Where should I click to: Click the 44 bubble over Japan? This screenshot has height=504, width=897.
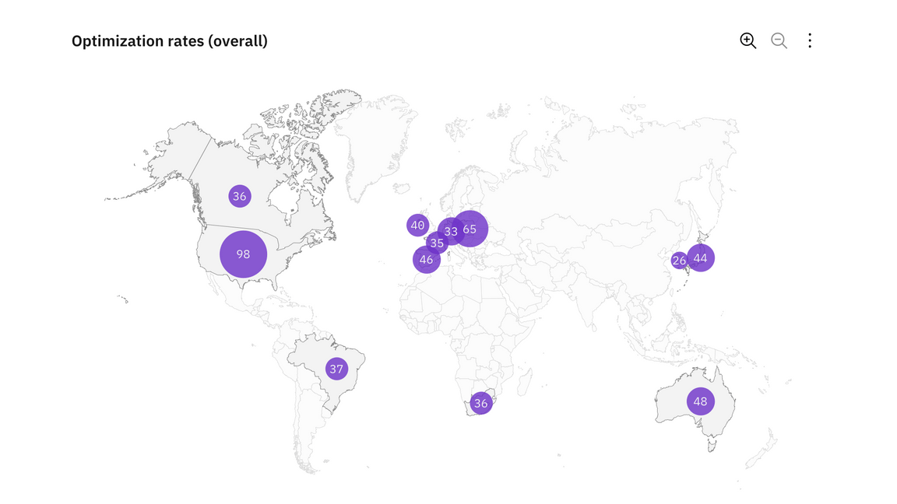(702, 257)
